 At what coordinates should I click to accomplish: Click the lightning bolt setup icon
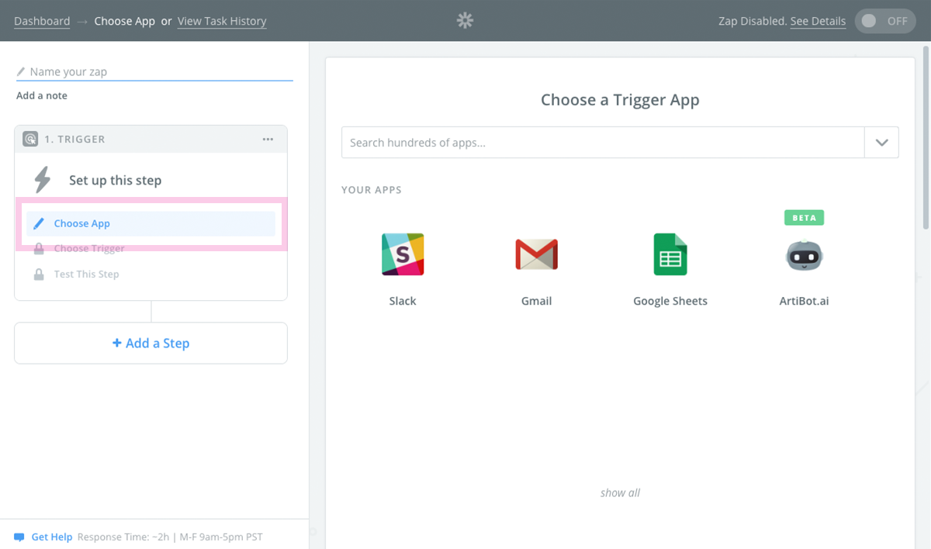(43, 180)
